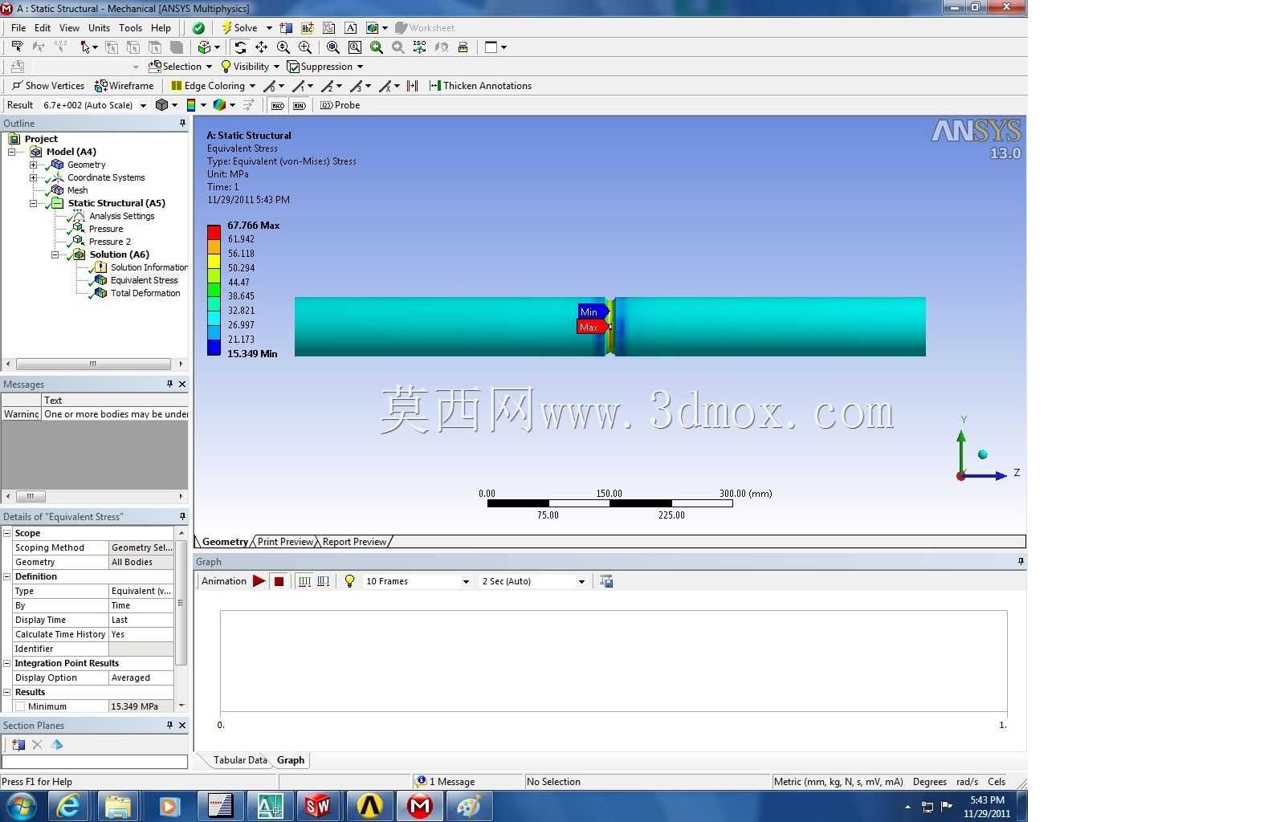The width and height of the screenshot is (1272, 822).
Task: Collapse the Solution (A6) tree node
Action: [55, 254]
